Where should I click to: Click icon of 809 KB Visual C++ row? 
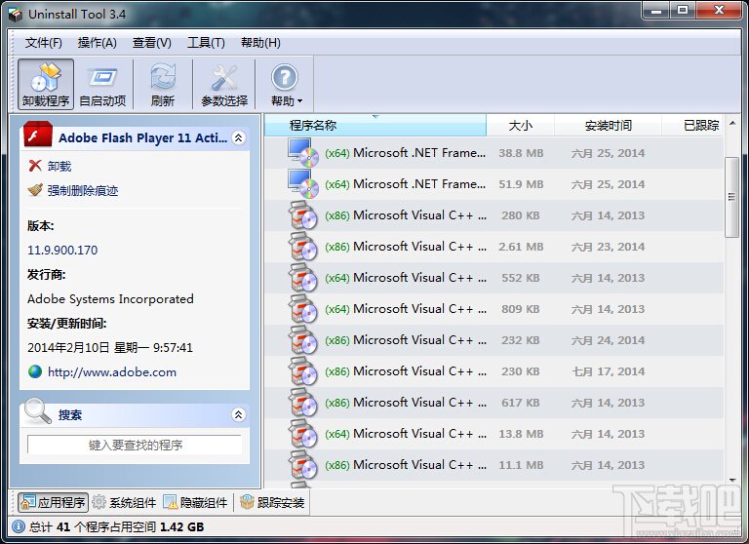point(303,309)
